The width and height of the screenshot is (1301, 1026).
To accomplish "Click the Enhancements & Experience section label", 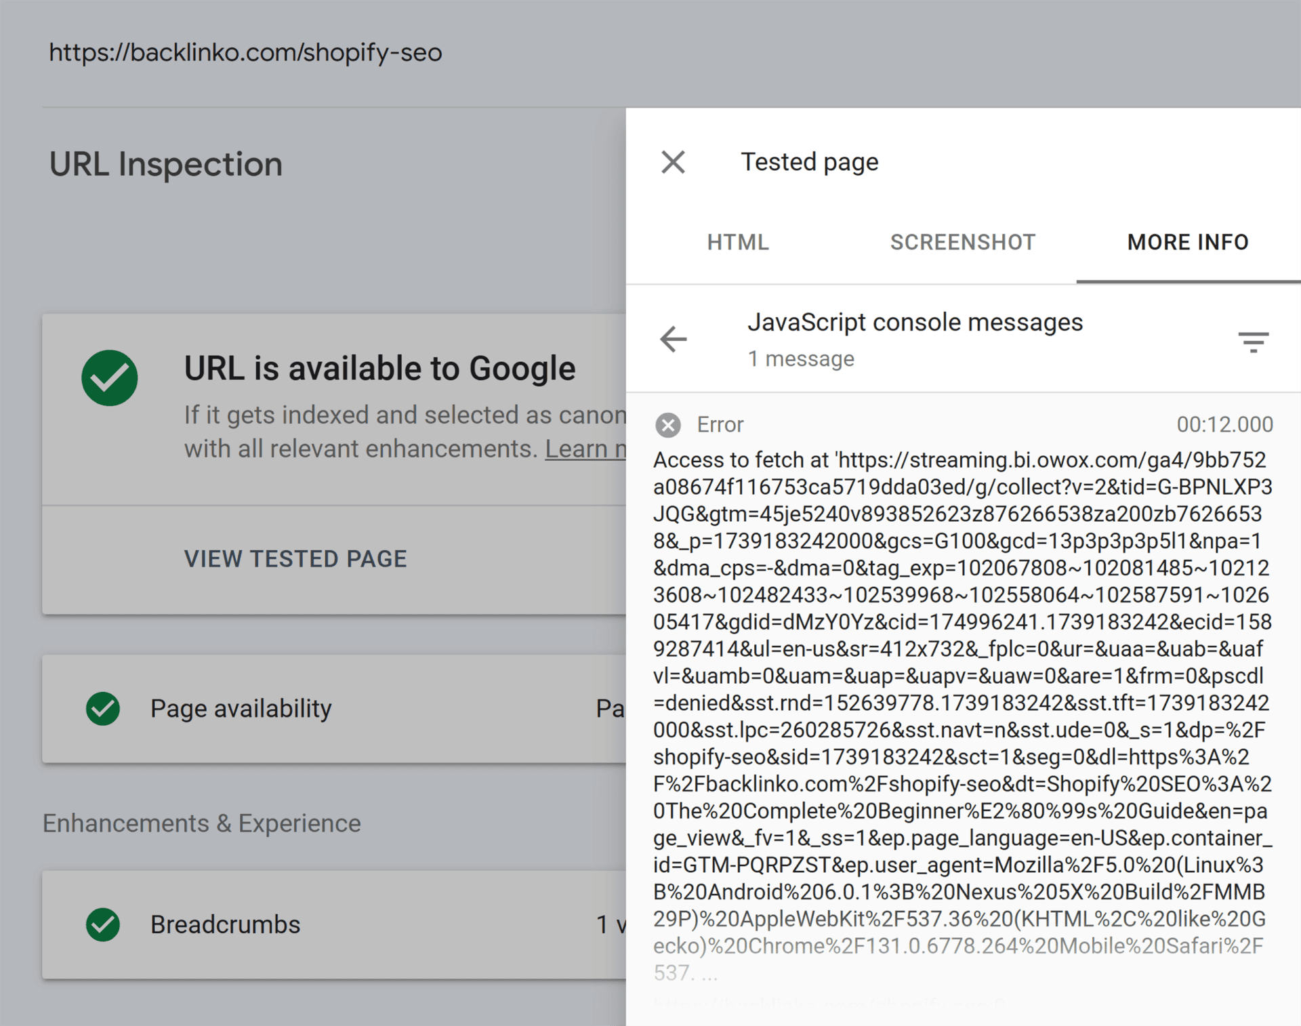I will (202, 823).
